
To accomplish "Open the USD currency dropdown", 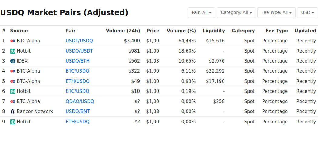I will 307,13.
